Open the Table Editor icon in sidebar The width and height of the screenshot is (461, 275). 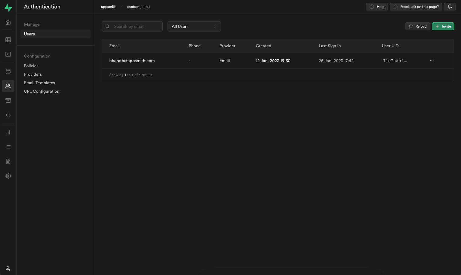[x=8, y=40]
